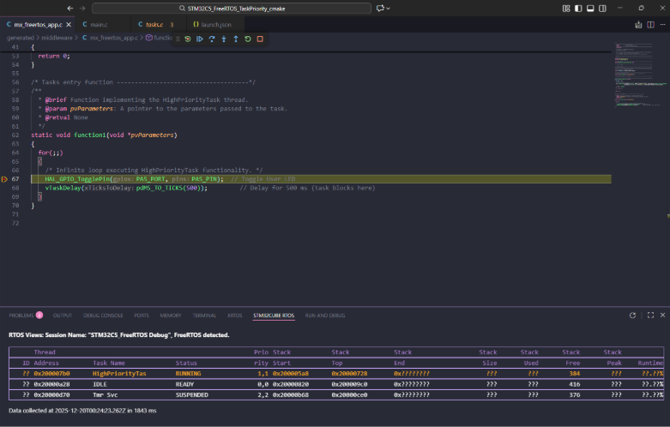Restart the debug session
The width and height of the screenshot is (670, 427).
tap(248, 39)
